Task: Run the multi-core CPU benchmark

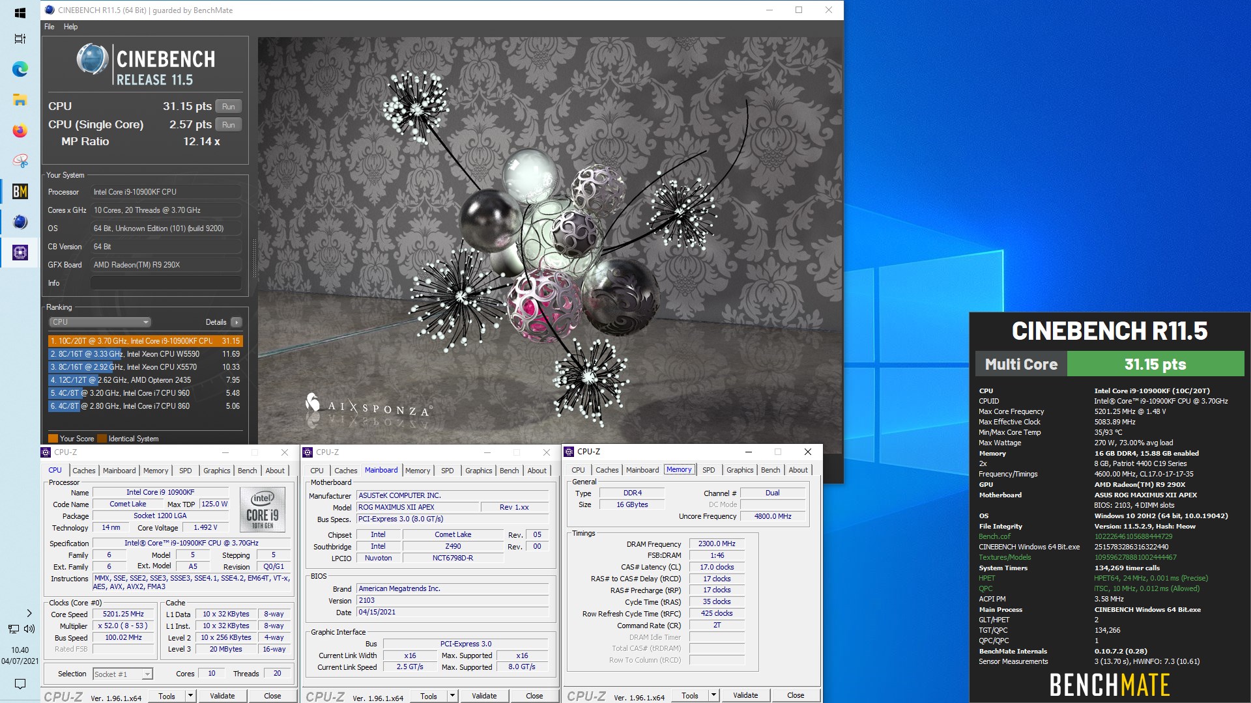Action: (x=228, y=107)
